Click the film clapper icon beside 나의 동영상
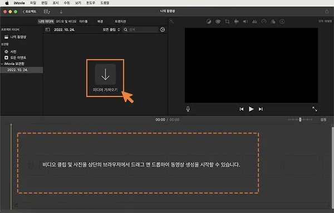Screen dimensions: 334x213 click(6, 37)
